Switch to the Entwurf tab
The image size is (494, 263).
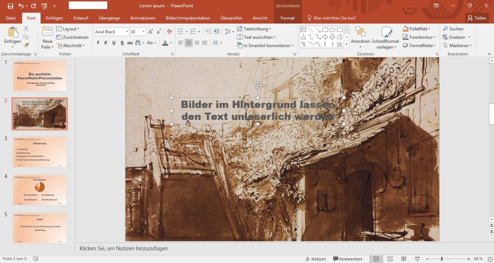[x=81, y=18]
